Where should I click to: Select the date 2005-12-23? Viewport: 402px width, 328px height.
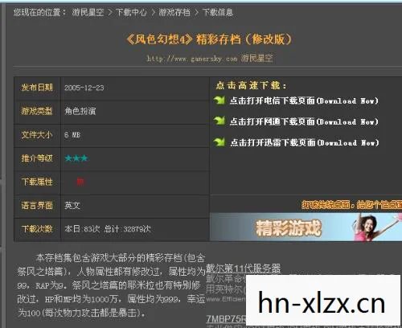(84, 88)
